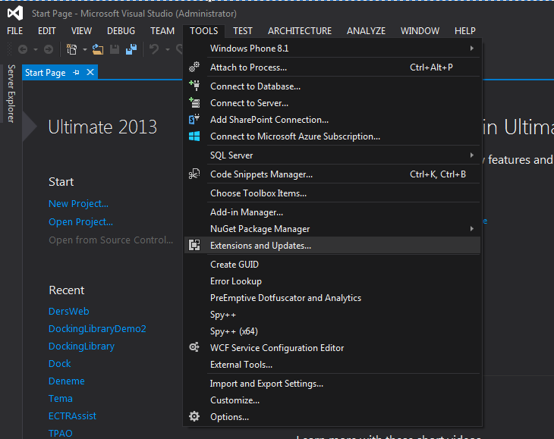Click the Connect to Database plug icon
Viewport: 554px width, 439px height.
tap(194, 86)
